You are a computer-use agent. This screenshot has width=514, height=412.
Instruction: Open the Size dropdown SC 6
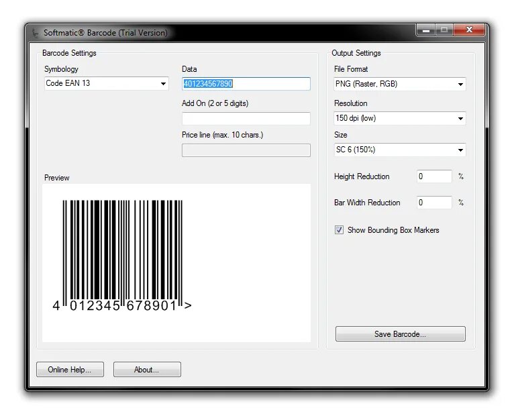click(x=400, y=150)
